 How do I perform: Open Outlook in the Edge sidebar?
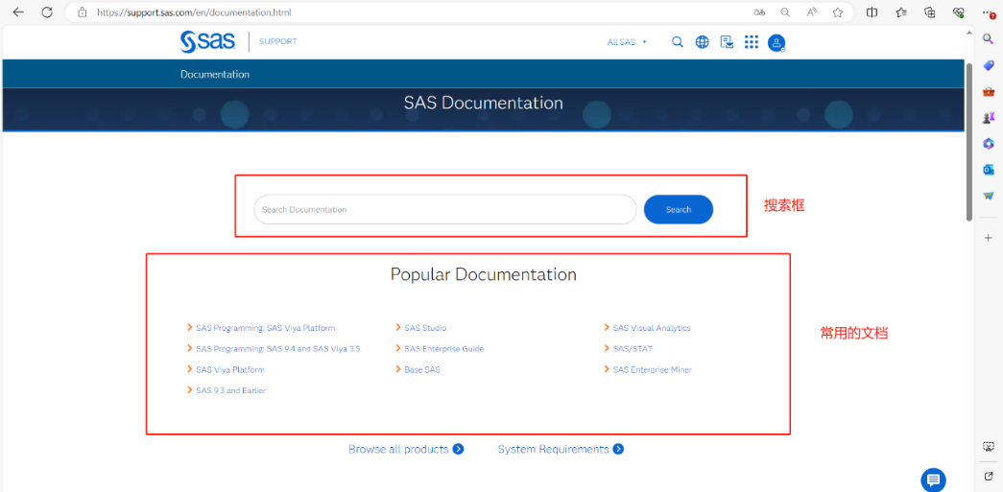(x=989, y=170)
